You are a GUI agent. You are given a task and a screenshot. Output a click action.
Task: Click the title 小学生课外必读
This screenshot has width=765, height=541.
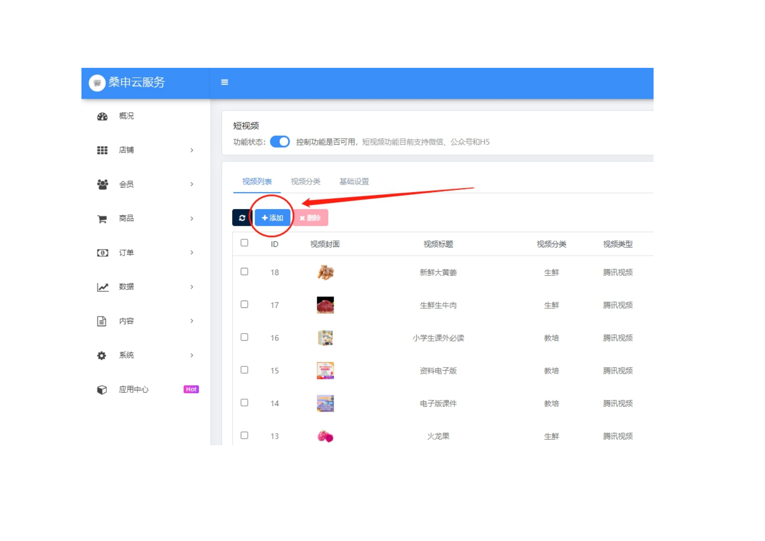pos(438,338)
